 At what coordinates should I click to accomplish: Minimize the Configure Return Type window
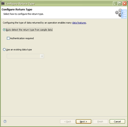[115, 4]
